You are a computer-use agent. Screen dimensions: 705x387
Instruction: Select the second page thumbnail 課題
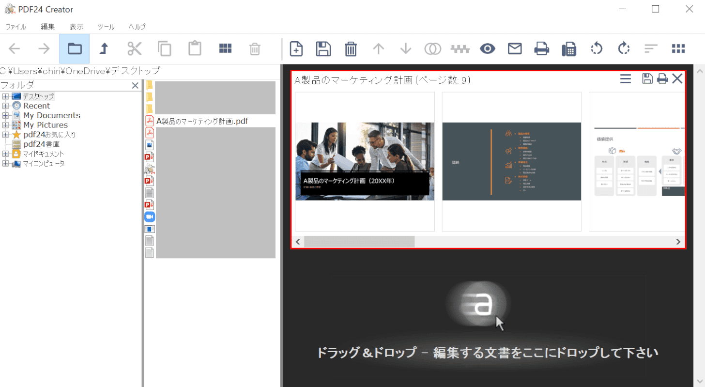pyautogui.click(x=512, y=161)
